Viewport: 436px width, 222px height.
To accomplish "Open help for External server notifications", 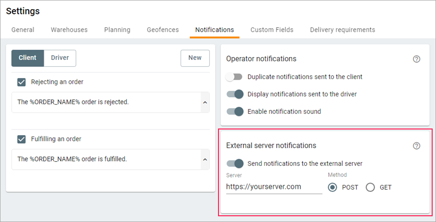I will click(416, 146).
